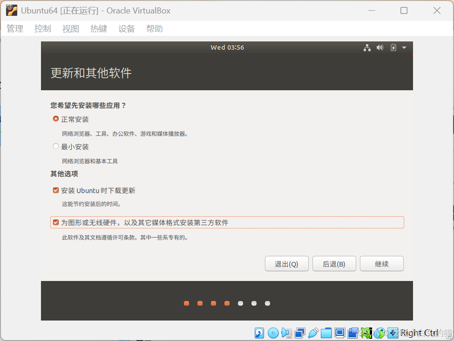454x341 pixels.
Task: Click the 其他选项 section label
Action: (64, 174)
